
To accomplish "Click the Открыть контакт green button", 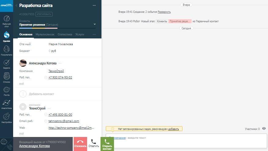I will pos(107,144).
